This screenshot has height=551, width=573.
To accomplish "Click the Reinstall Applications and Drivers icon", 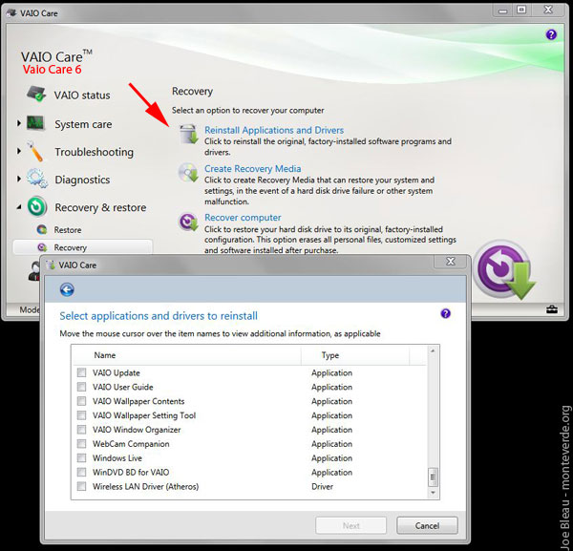I will (x=188, y=134).
